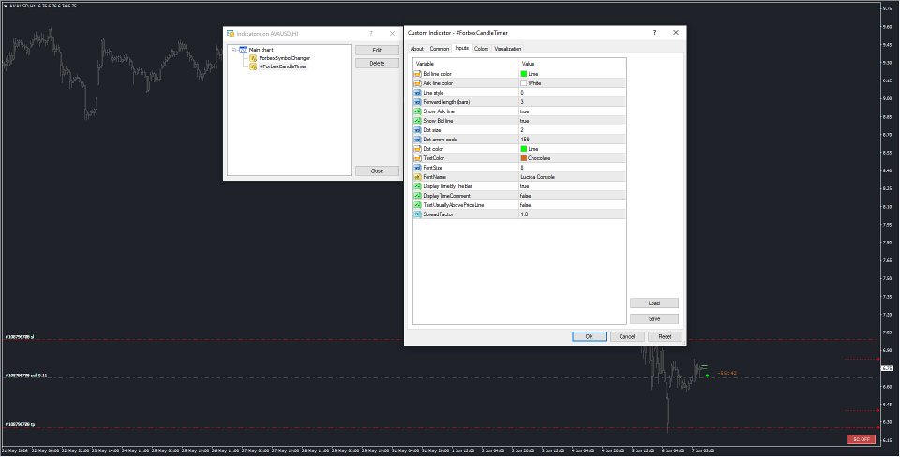The width and height of the screenshot is (900, 457).
Task: Click the icon beside TextUsuallyAbovePriceLine
Action: [x=417, y=205]
